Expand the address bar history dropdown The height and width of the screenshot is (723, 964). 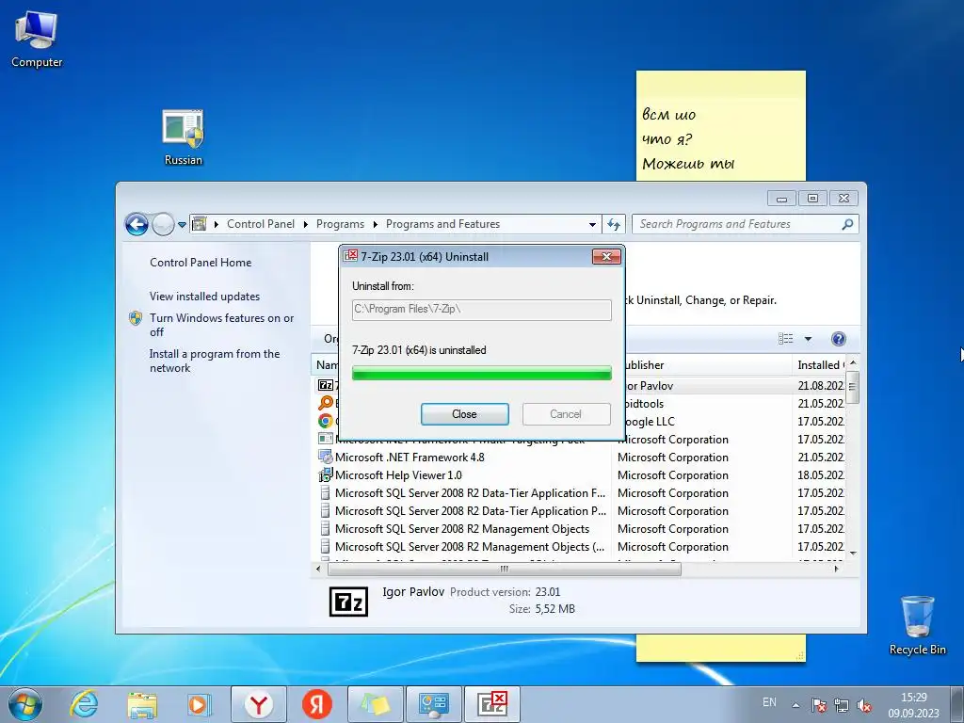coord(592,224)
